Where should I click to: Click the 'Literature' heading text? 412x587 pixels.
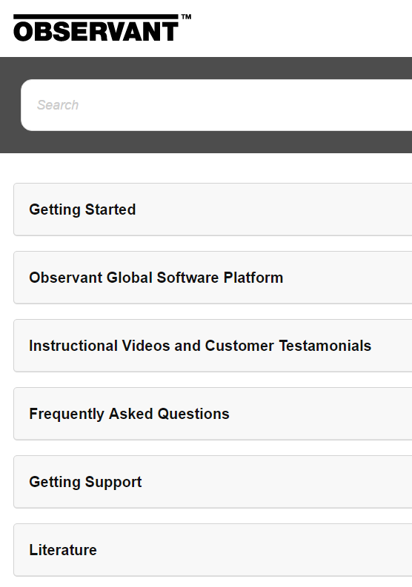[x=63, y=550]
